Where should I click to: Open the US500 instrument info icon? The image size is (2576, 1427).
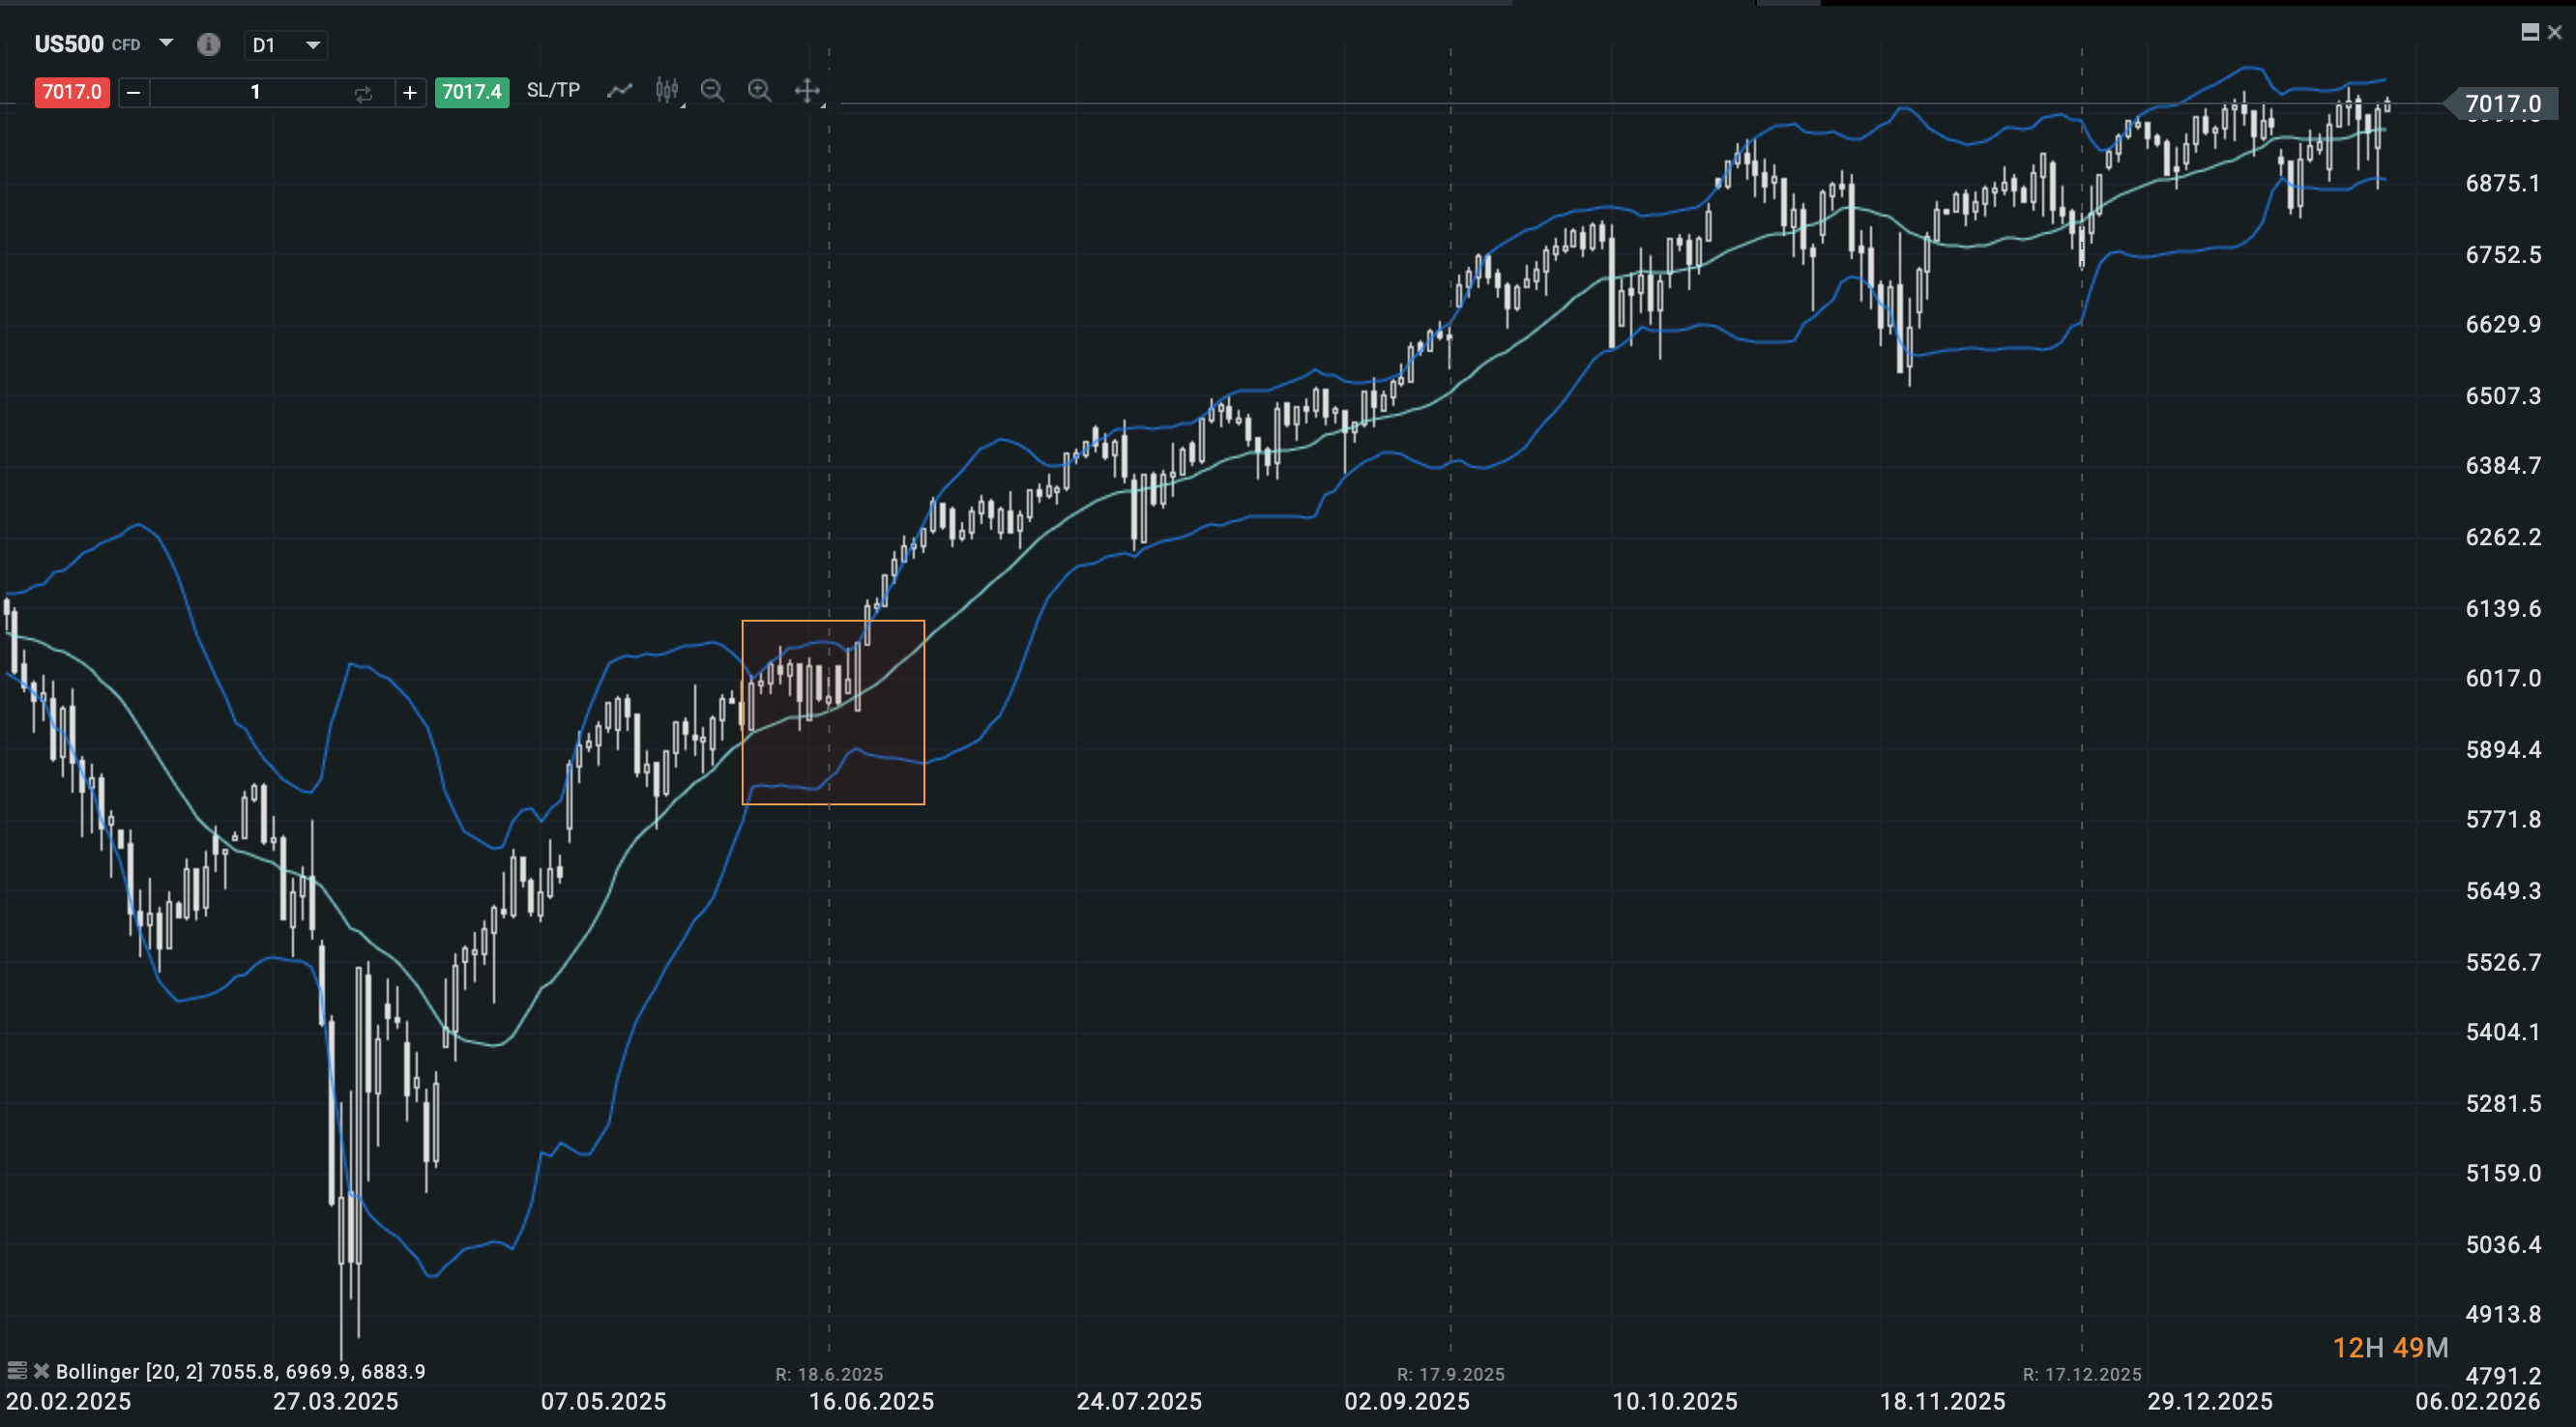coord(208,44)
